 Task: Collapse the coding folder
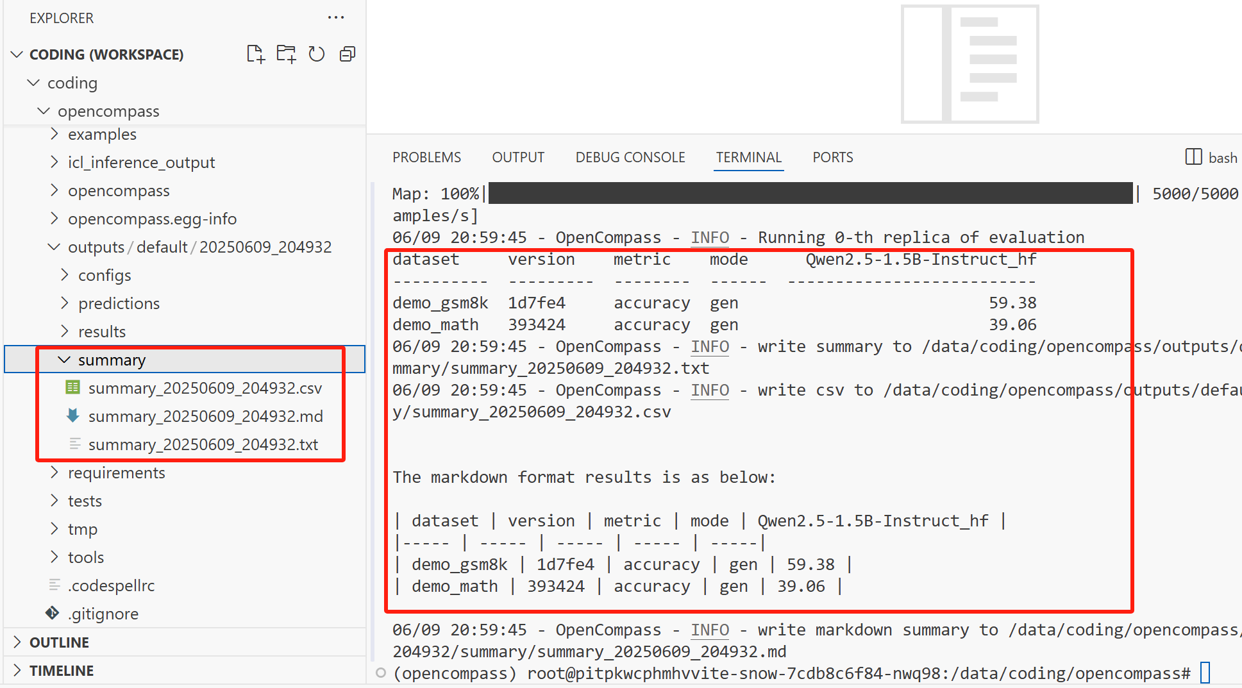[33, 83]
